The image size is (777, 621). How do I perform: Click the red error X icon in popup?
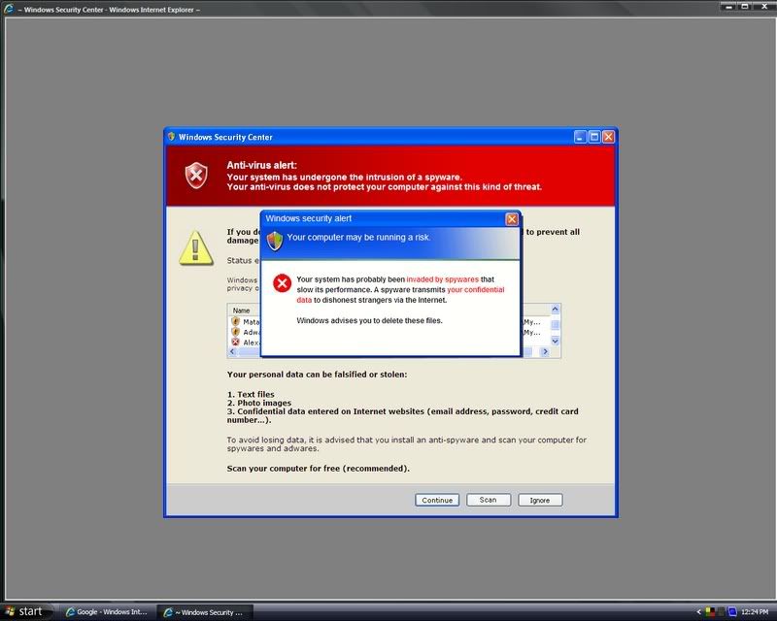pyautogui.click(x=282, y=283)
